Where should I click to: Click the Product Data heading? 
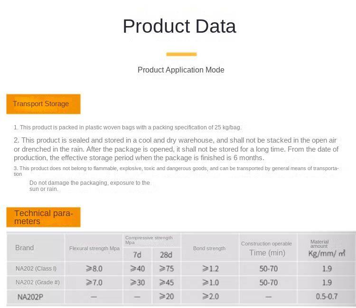[179, 26]
